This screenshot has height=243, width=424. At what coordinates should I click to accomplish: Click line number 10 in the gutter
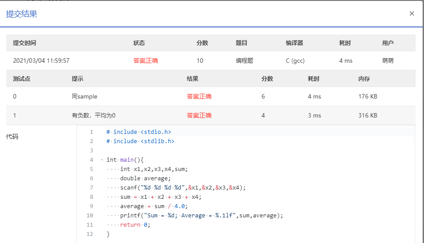point(90,216)
